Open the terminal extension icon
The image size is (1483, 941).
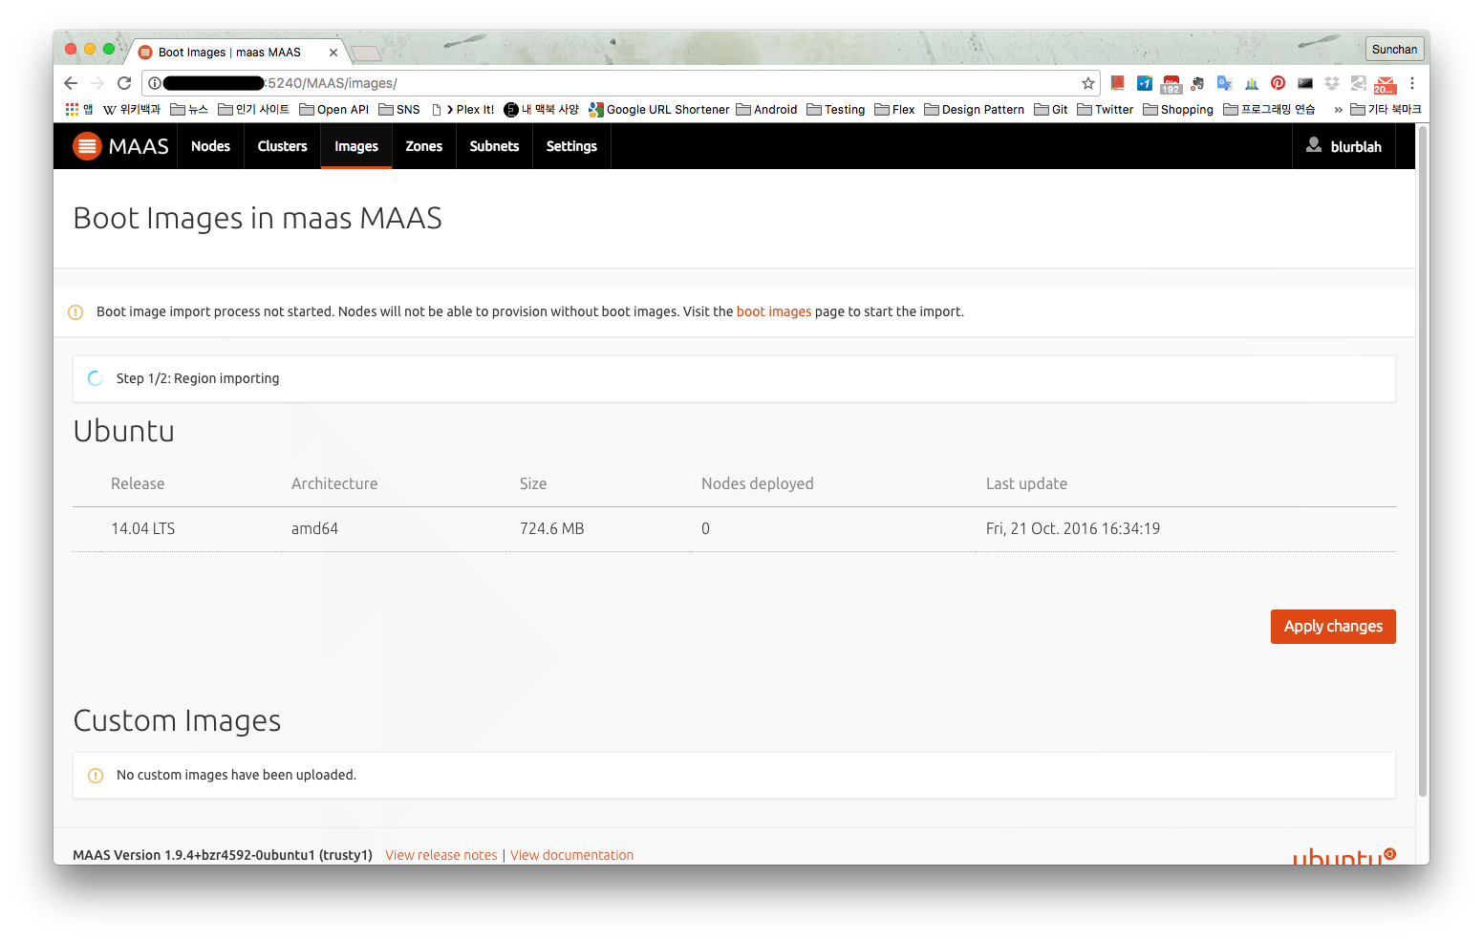[x=1305, y=83]
